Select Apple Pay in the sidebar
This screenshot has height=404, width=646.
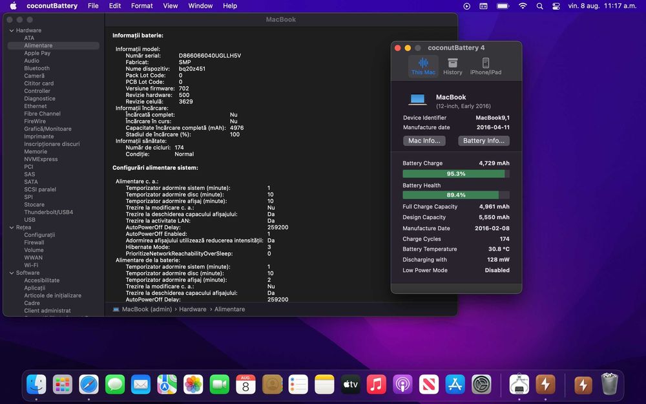pos(37,53)
